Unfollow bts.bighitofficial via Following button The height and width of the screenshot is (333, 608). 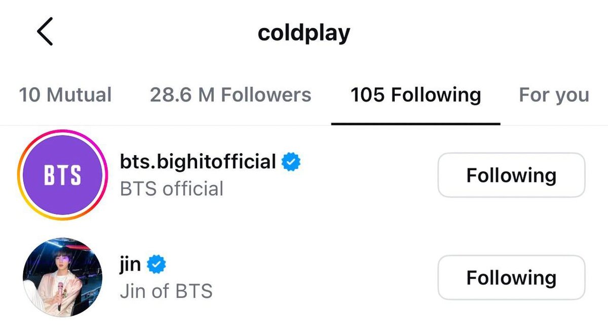coord(511,175)
